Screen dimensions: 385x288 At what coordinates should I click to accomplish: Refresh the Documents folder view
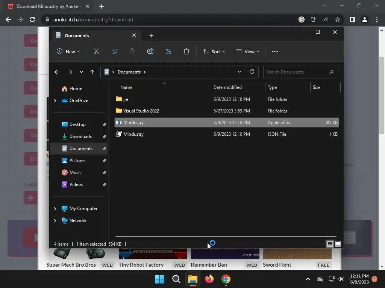[x=252, y=72]
